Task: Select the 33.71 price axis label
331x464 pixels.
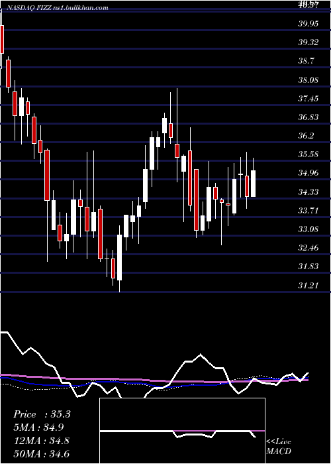Action: [308, 211]
